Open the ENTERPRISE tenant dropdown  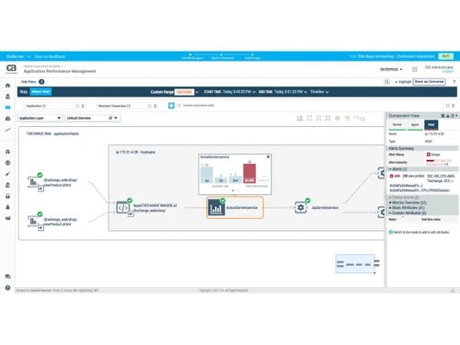[391, 69]
